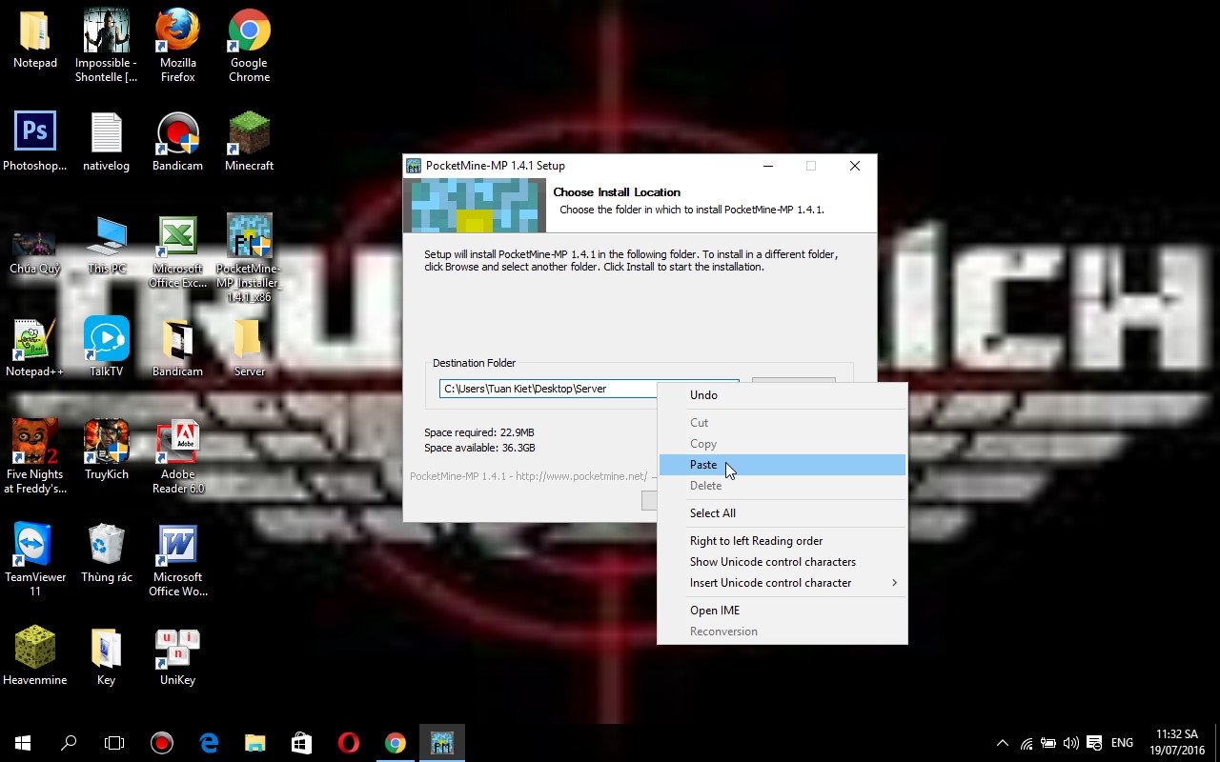Viewport: 1220px width, 762px height.
Task: Launch Notepad++ desktop shortcut
Action: tap(35, 348)
